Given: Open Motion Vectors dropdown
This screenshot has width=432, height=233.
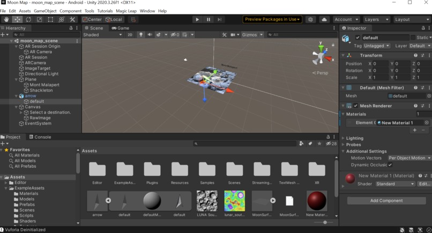Looking at the screenshot, I should [409, 158].
